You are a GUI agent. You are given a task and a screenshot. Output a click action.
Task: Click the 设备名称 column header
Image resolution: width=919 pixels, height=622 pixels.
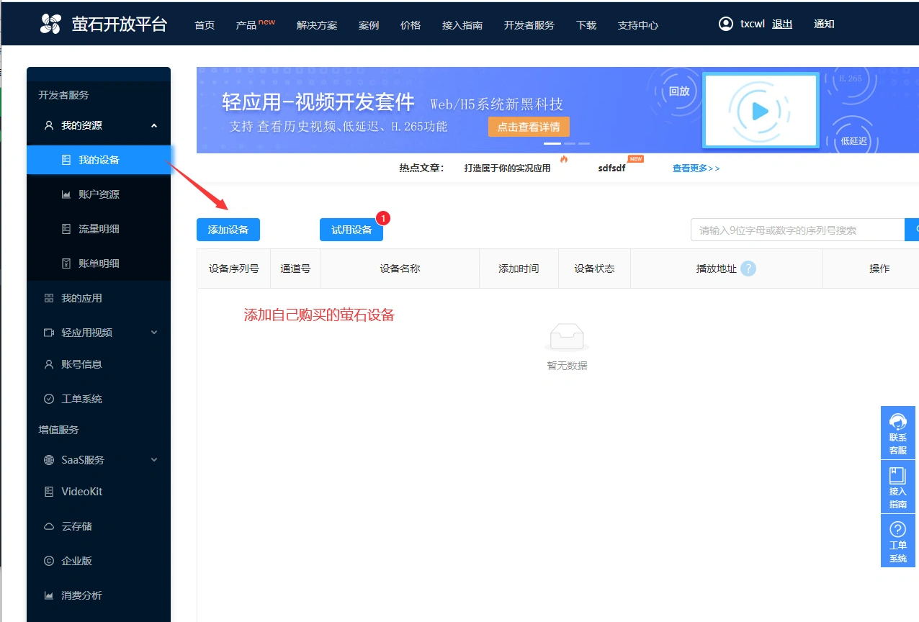pyautogui.click(x=400, y=269)
